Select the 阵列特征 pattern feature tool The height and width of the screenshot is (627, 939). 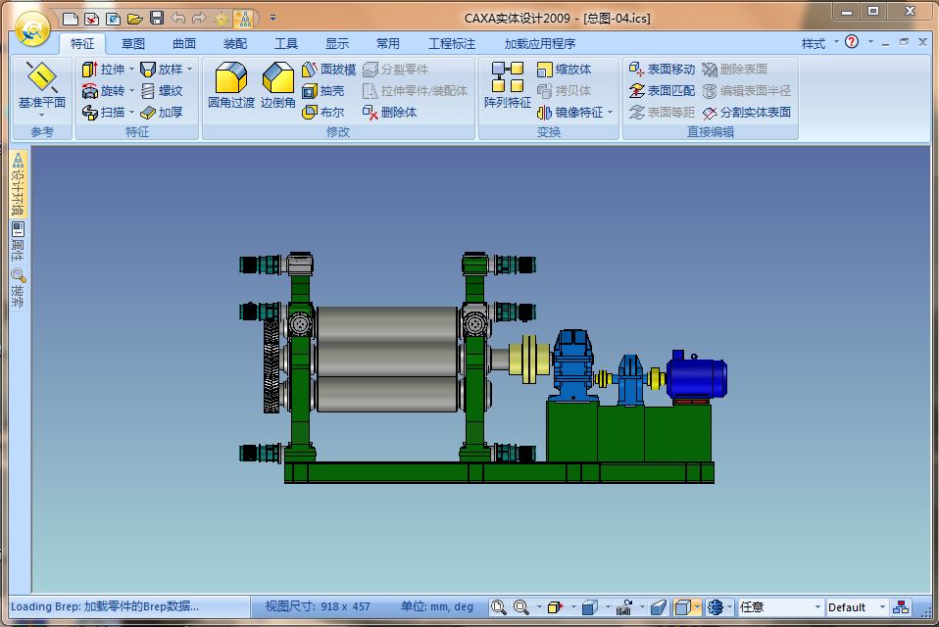coord(507,86)
